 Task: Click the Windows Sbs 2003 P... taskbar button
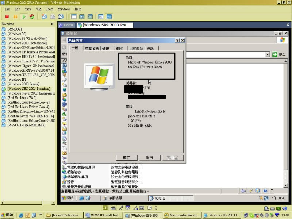tap(222, 215)
